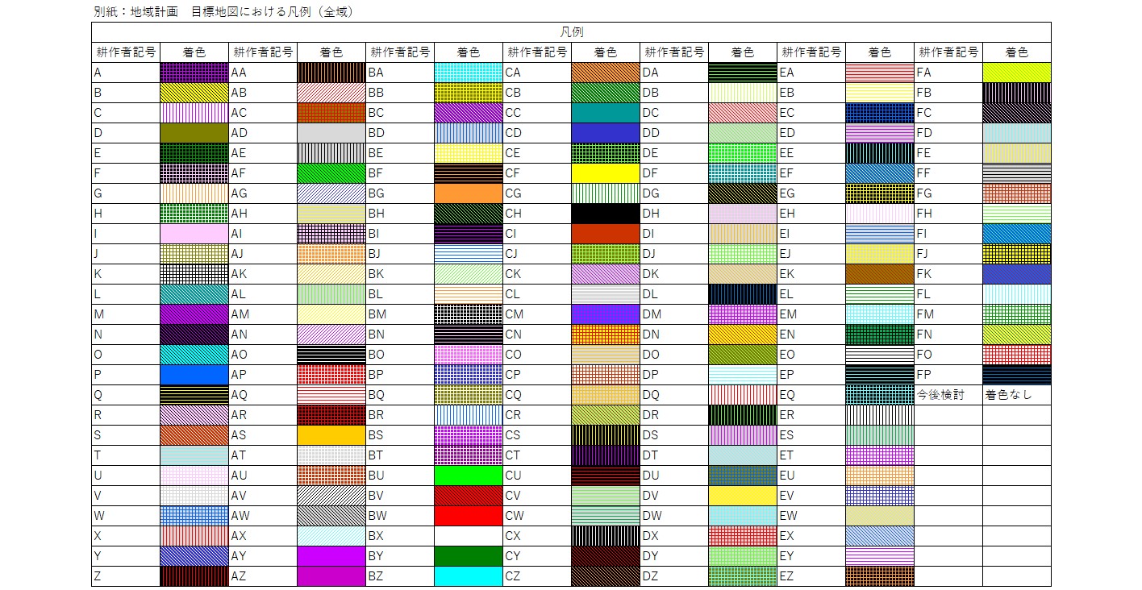Click the cultivator label cell 'FP'

pyautogui.click(x=948, y=375)
